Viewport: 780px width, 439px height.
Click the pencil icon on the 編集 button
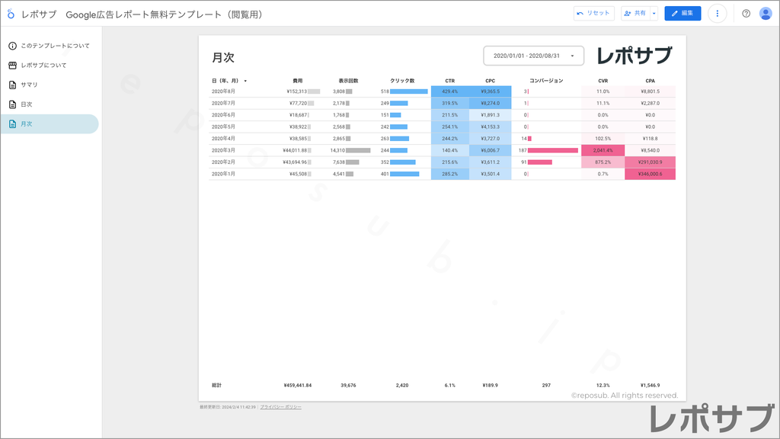(673, 12)
